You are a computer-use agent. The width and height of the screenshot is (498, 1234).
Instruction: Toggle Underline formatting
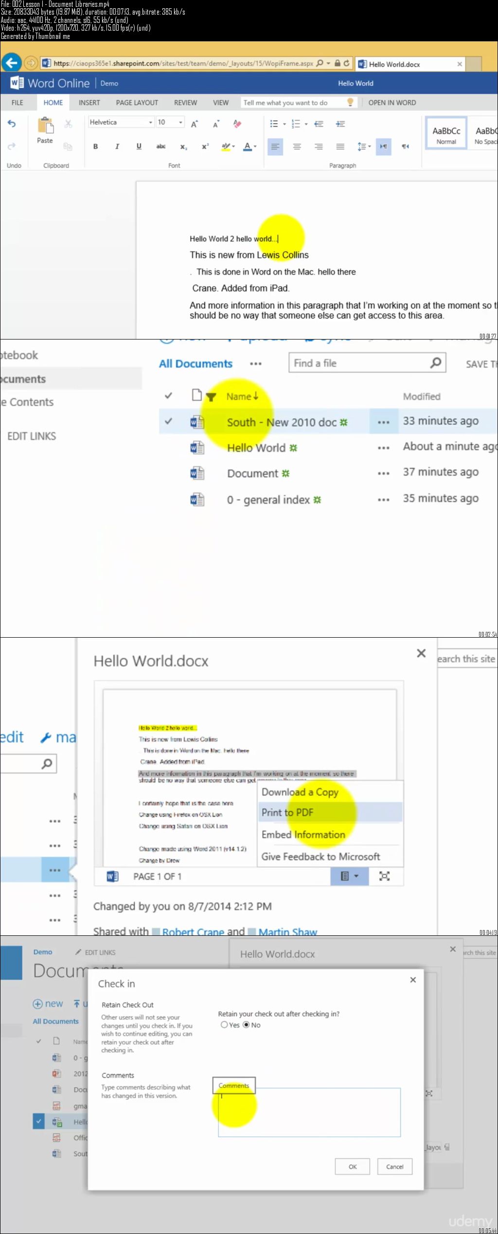pyautogui.click(x=139, y=146)
